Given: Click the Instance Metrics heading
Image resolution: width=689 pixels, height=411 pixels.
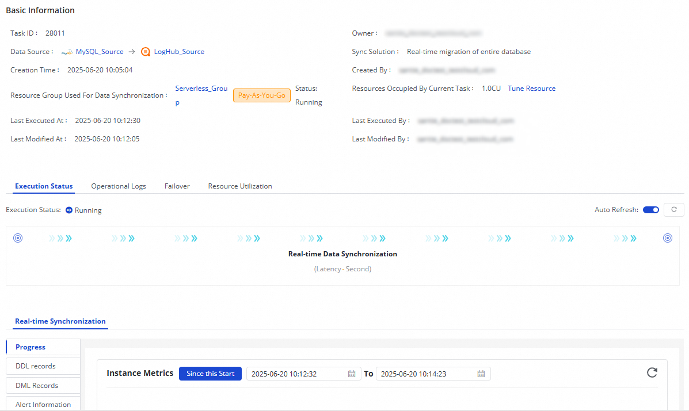Looking at the screenshot, I should (x=140, y=373).
